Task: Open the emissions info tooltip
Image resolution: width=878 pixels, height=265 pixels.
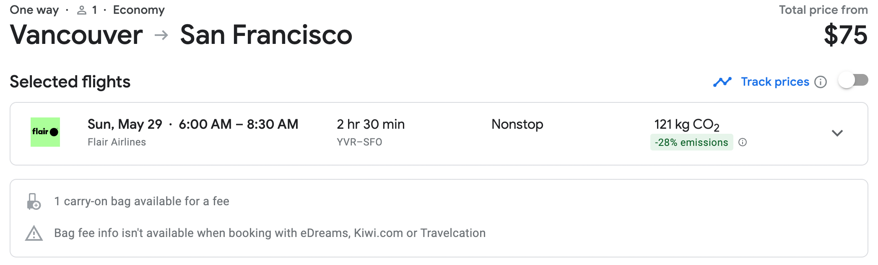Action: coord(742,143)
